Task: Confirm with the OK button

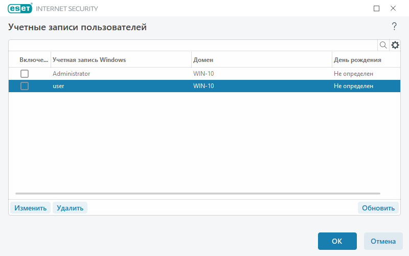Action: pyautogui.click(x=337, y=241)
